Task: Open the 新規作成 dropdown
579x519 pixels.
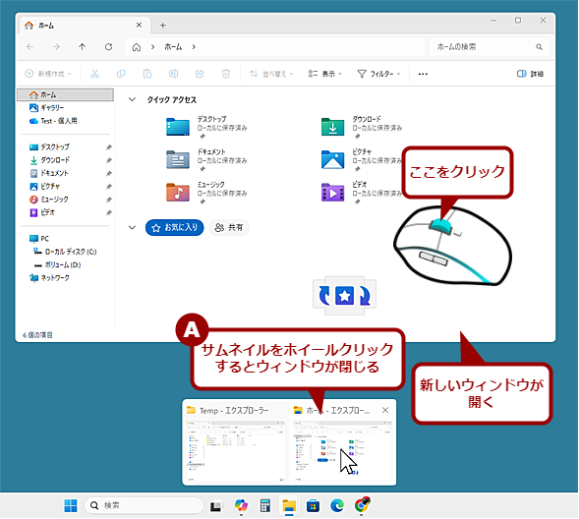Action: pos(48,74)
